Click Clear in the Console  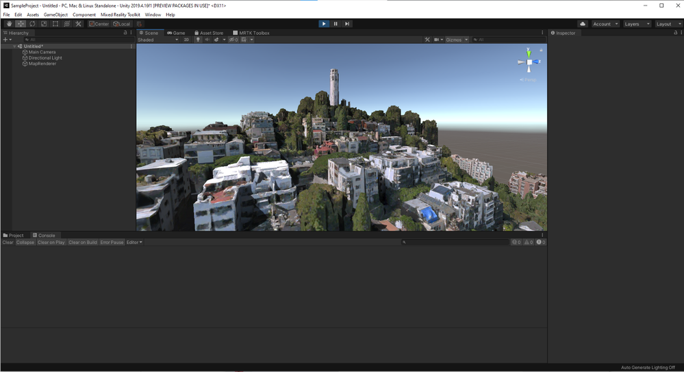click(8, 242)
